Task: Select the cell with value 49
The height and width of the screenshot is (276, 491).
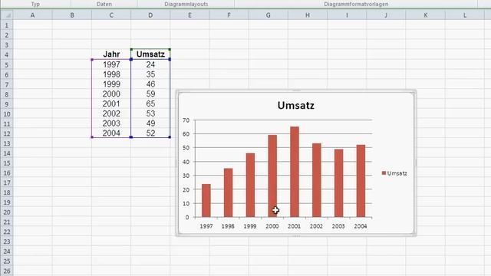Action: tap(150, 123)
